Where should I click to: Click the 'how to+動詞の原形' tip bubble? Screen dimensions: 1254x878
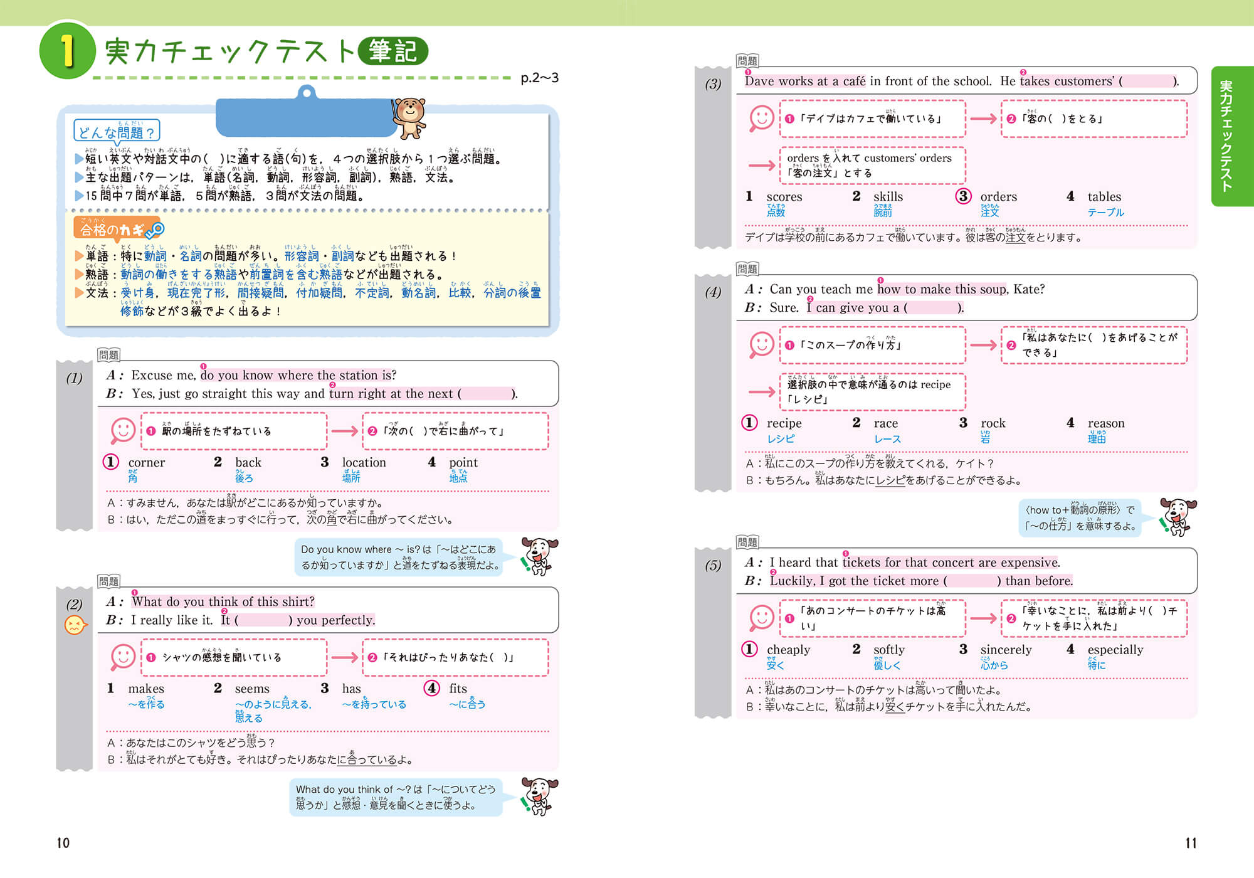tap(1080, 518)
